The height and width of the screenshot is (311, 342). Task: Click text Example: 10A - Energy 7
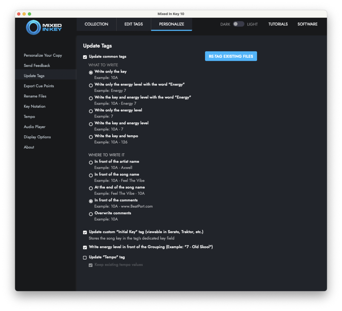click(x=115, y=103)
